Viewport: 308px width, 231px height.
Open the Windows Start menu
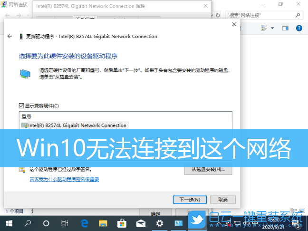(x=9, y=223)
